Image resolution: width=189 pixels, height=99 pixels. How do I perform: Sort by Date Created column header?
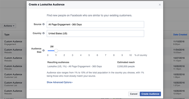[180, 35]
